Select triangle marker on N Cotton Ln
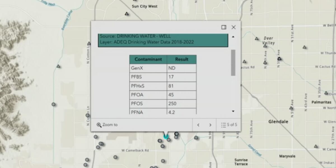 89,43
